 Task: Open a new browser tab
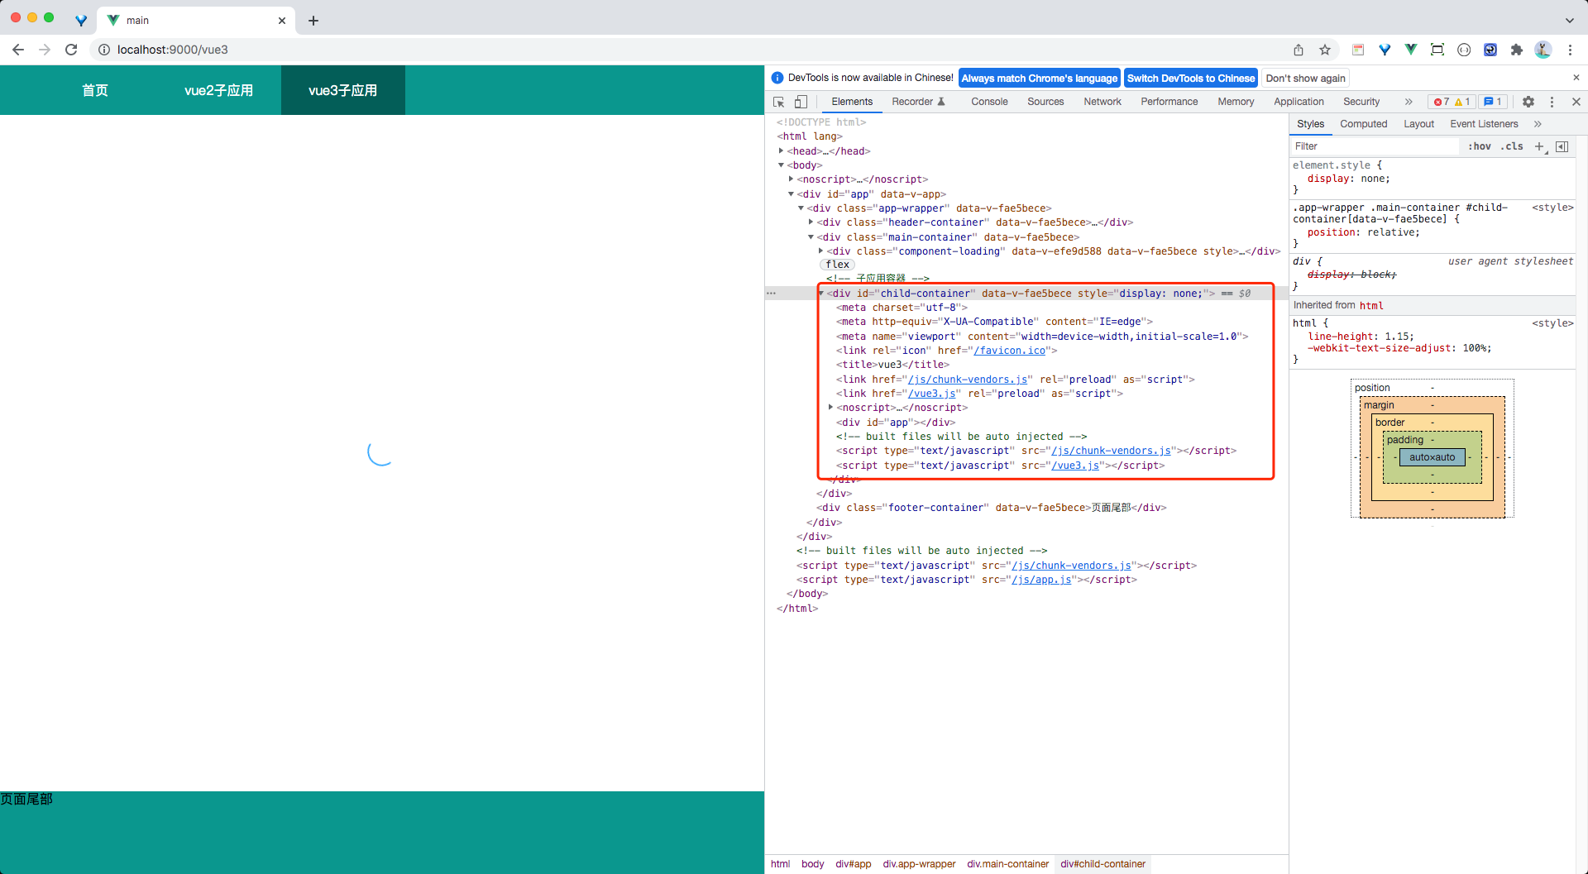[x=313, y=21]
